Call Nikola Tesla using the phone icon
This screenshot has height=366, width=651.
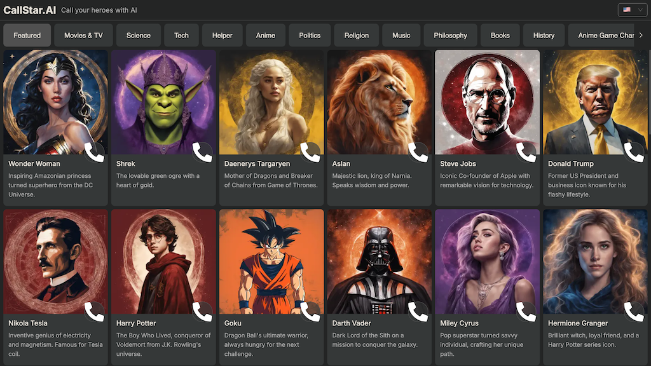[x=94, y=311]
